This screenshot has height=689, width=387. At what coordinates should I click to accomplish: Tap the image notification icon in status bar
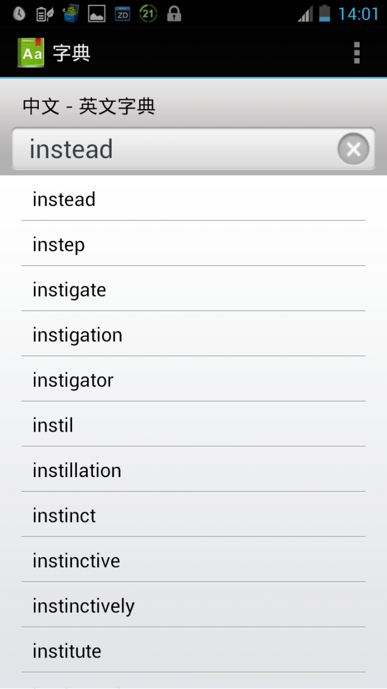[x=97, y=14]
